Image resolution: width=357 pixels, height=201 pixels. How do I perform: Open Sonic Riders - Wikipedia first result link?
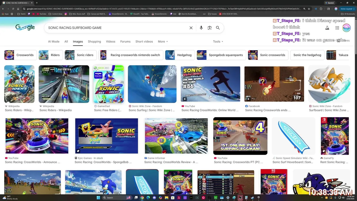(x=19, y=110)
